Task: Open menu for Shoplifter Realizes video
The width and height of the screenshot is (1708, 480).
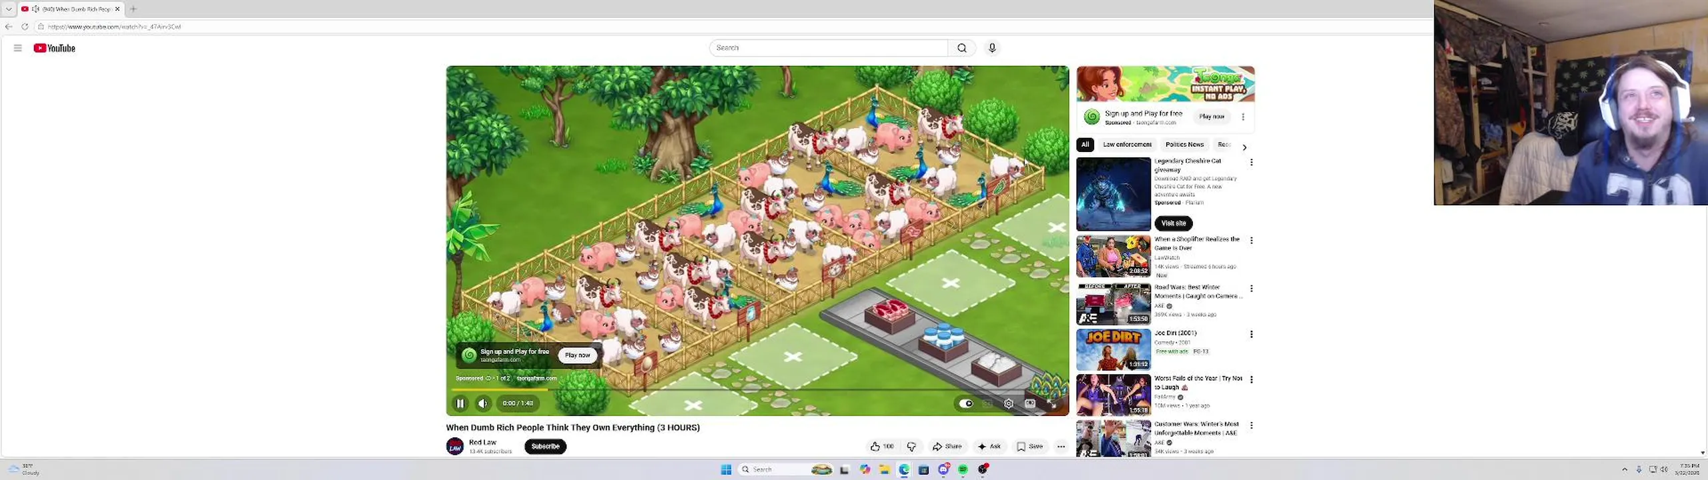Action: pos(1252,240)
